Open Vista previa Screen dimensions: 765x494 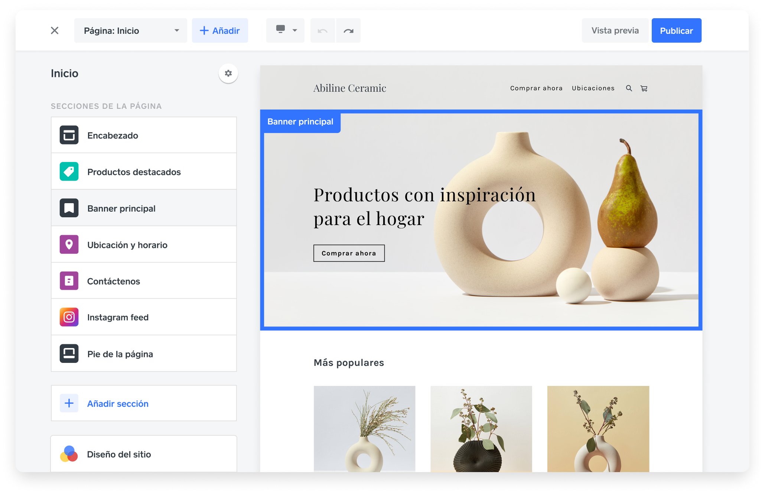(615, 30)
